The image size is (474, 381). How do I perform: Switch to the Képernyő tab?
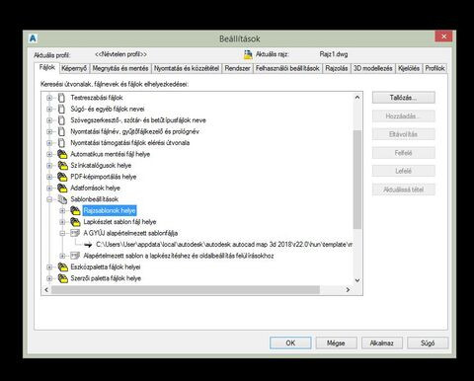(x=74, y=68)
